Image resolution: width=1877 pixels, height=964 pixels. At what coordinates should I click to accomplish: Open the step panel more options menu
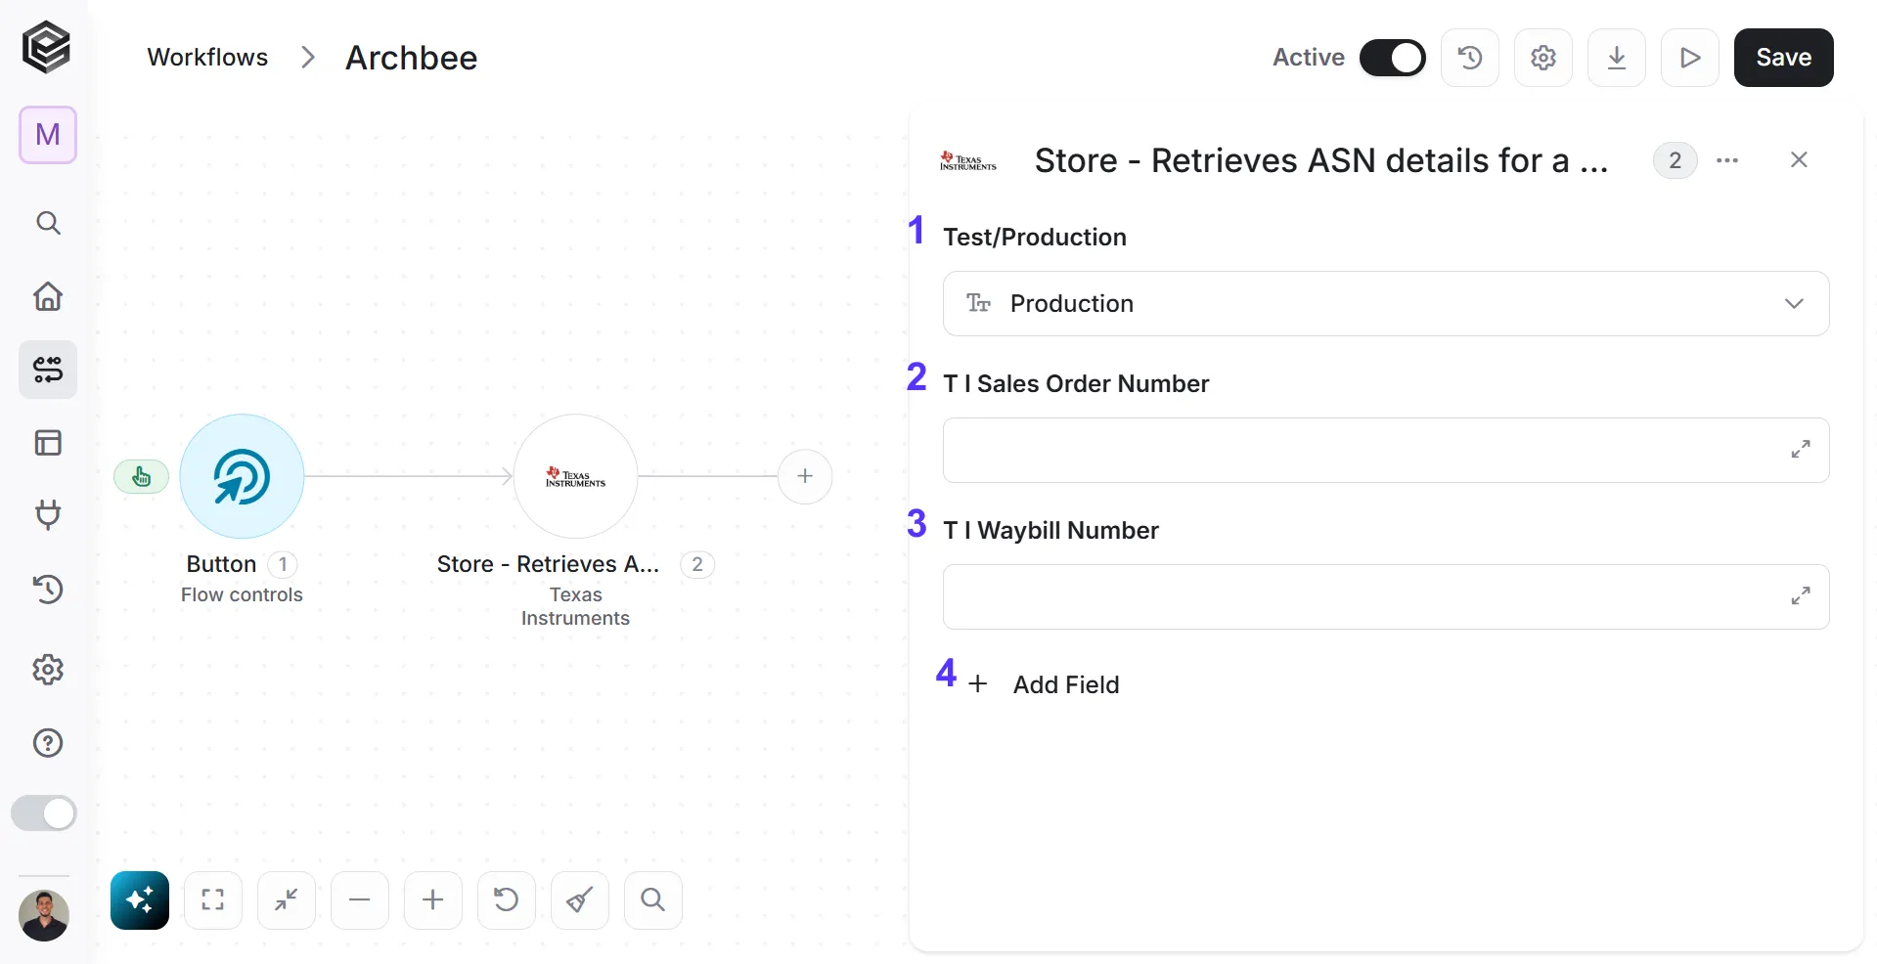click(x=1727, y=160)
